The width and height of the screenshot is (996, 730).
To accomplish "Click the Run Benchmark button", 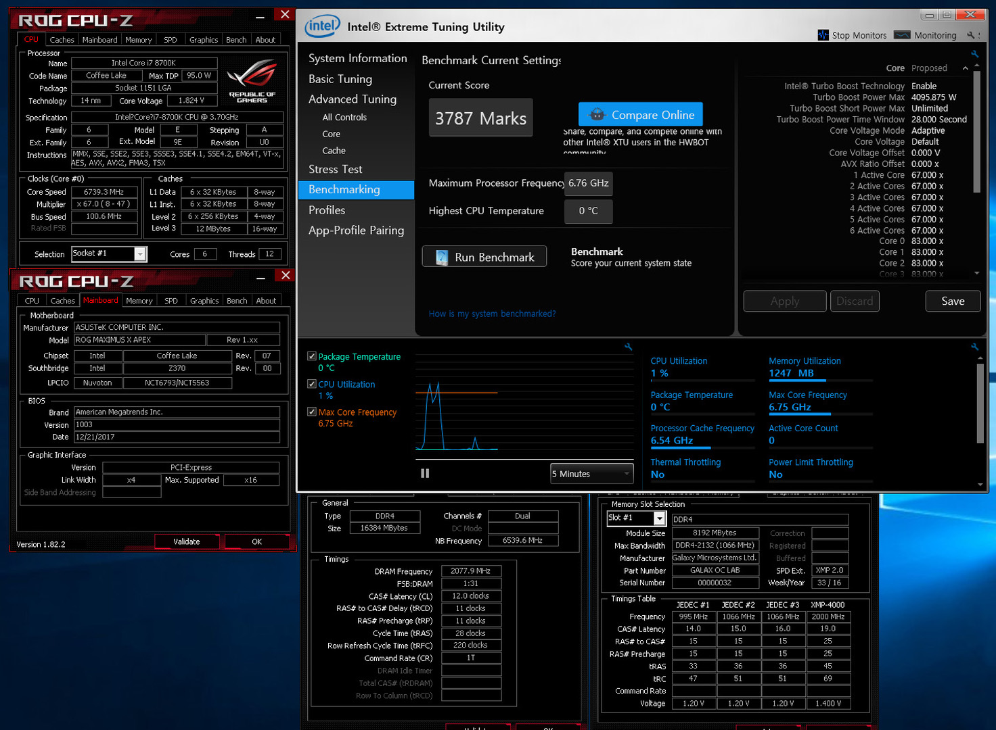I will (484, 257).
